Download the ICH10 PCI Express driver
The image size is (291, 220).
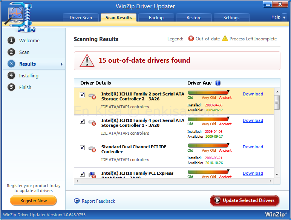(253, 173)
